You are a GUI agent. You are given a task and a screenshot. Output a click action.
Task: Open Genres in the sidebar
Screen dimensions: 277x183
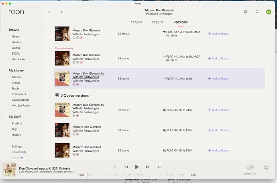click(16, 42)
